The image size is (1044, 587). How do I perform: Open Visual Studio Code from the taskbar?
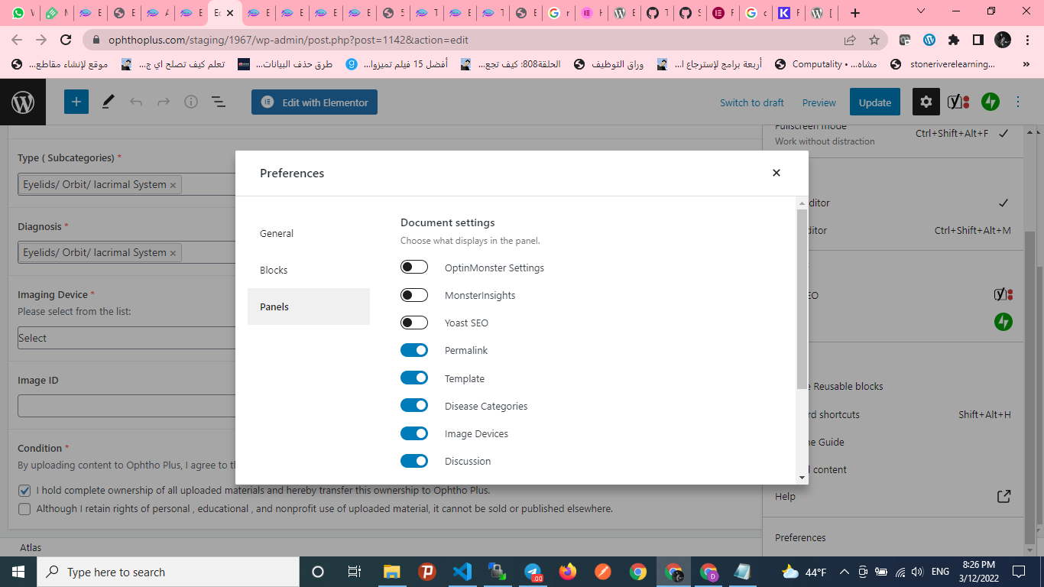(462, 572)
